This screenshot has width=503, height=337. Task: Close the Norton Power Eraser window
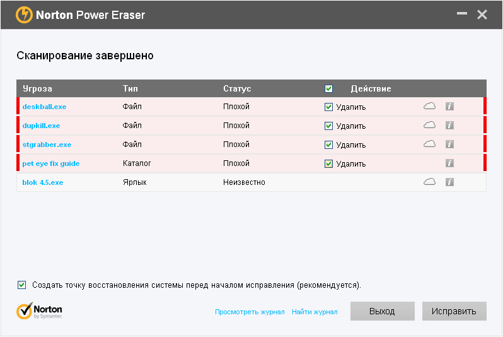point(482,15)
